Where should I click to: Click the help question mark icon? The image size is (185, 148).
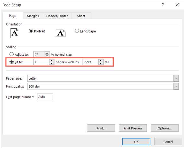point(163,5)
